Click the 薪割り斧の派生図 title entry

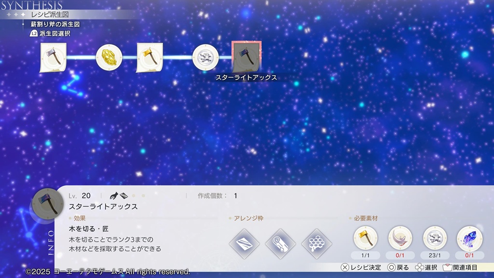[55, 24]
